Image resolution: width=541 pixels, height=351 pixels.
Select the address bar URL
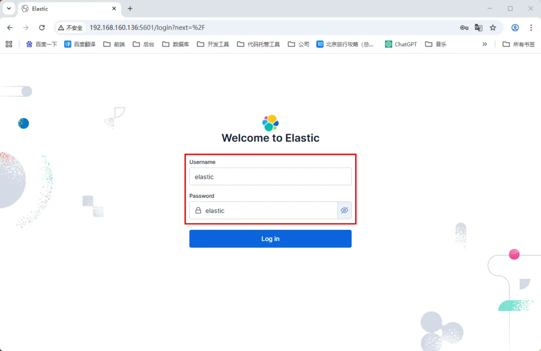click(147, 28)
